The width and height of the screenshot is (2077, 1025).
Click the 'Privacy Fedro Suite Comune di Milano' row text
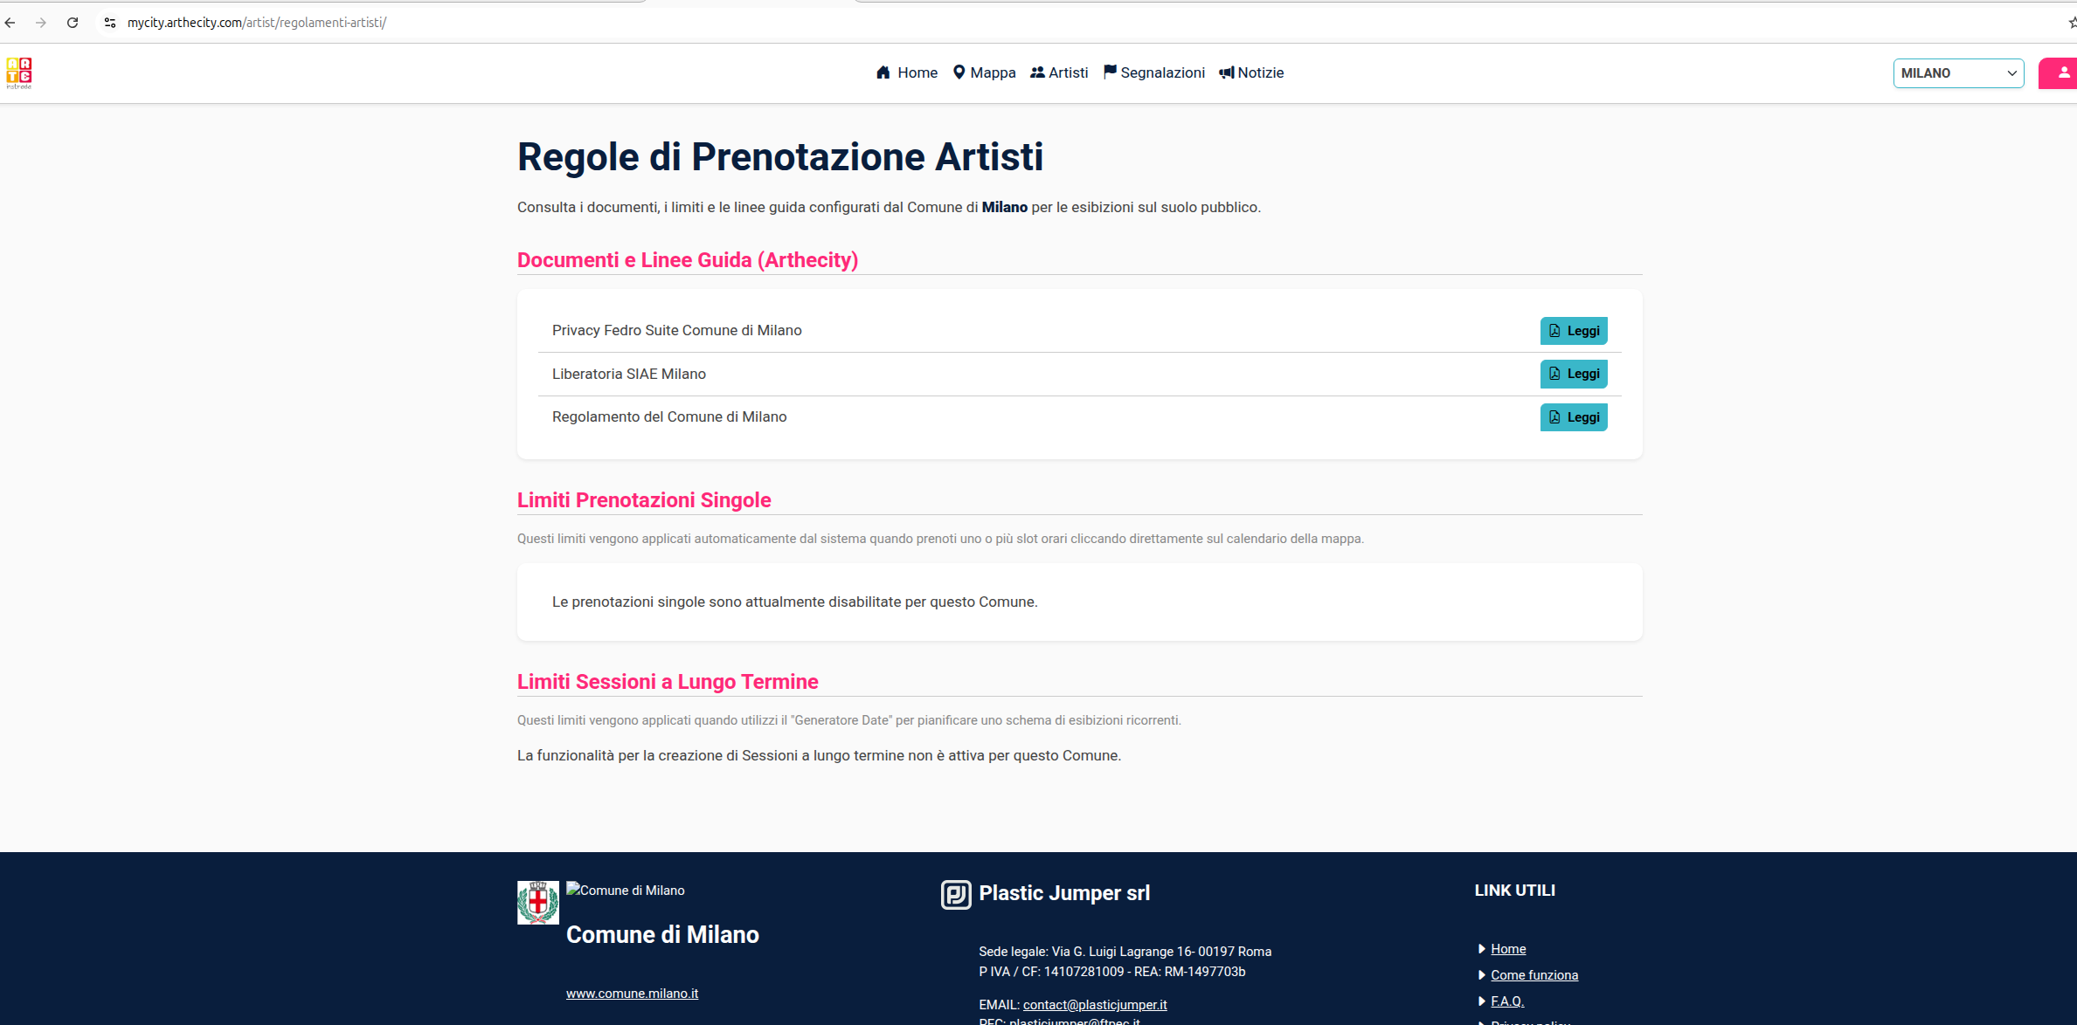point(677,330)
